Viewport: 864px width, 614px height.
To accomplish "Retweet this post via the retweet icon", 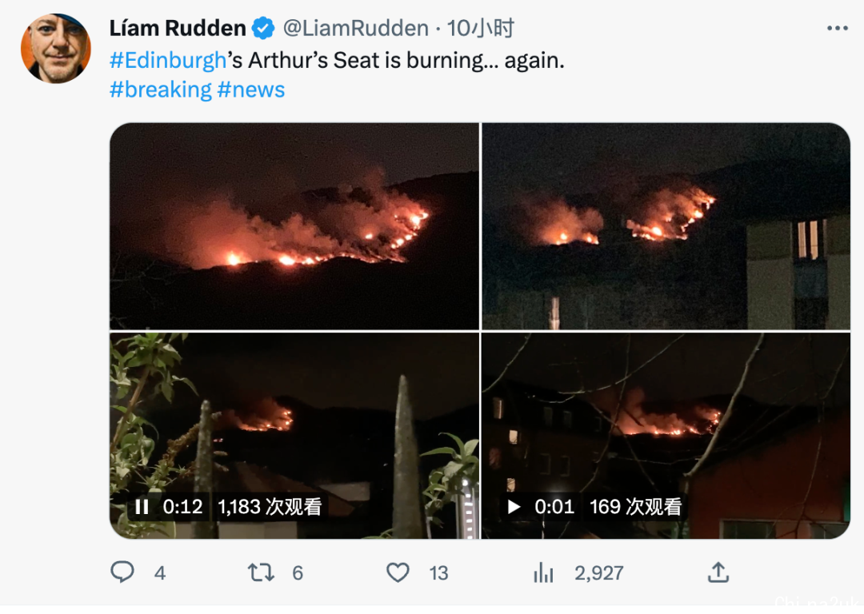I will coord(261,572).
